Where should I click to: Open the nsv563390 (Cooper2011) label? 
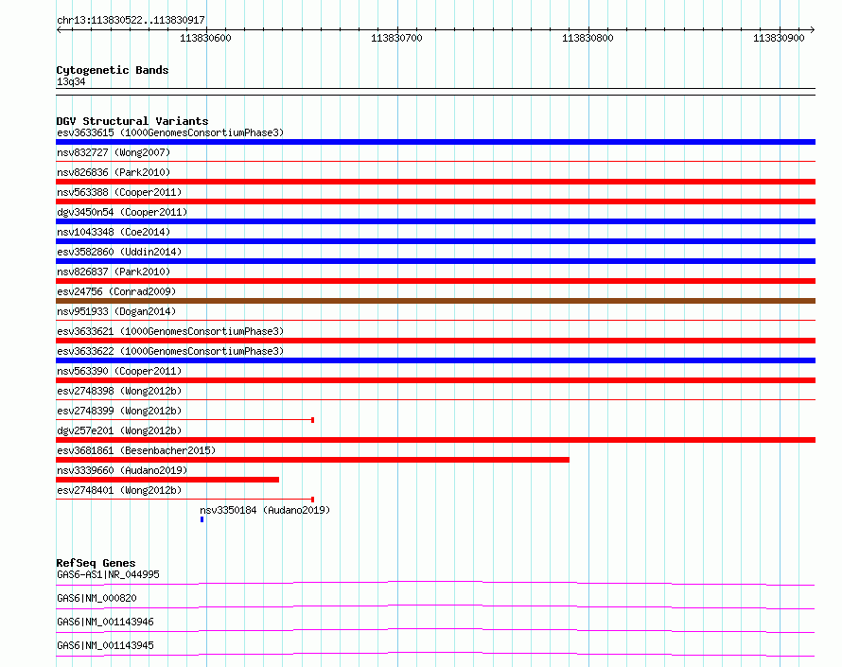point(119,371)
